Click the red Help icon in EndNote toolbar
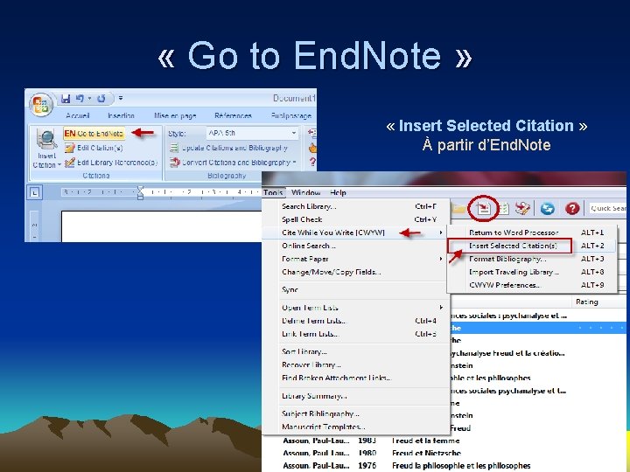Screen dimensions: 630x472 572,208
